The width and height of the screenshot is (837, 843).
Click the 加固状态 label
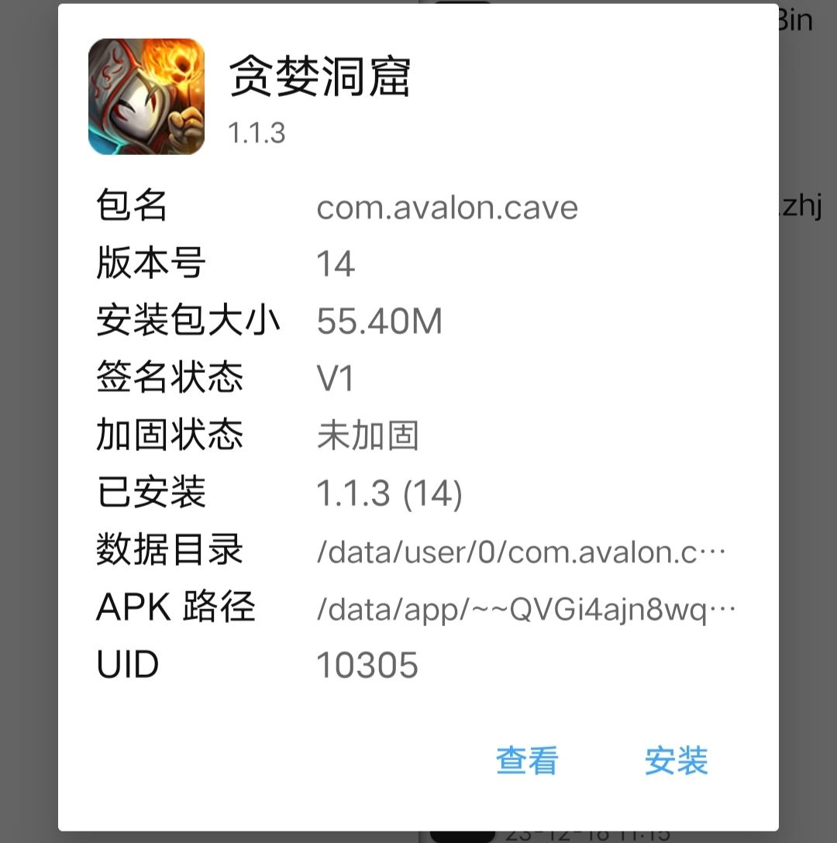pos(170,435)
